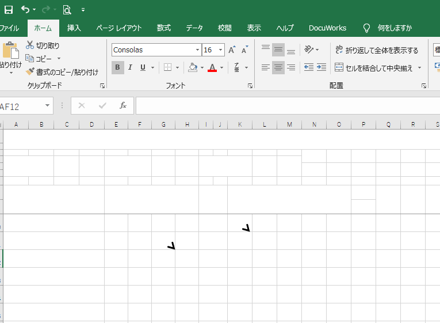Image resolution: width=440 pixels, height=323 pixels.
Task: Click the Save icon in quick access toolbar
Action: point(9,10)
